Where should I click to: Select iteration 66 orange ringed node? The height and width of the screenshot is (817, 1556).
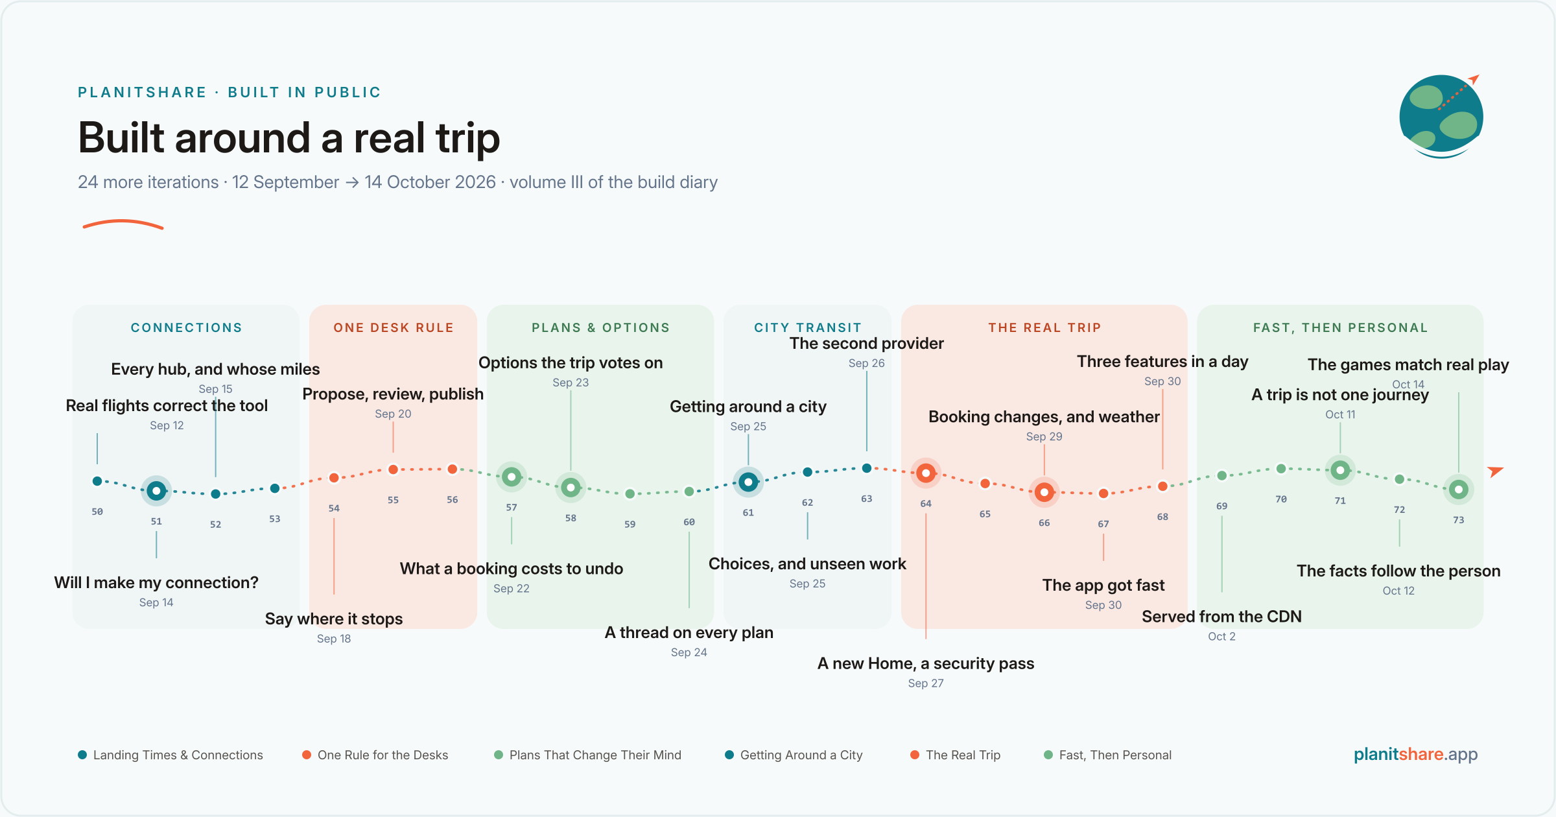tap(1044, 492)
